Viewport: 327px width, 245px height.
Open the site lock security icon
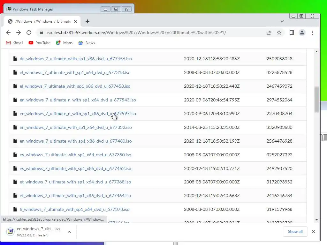pyautogui.click(x=42, y=33)
